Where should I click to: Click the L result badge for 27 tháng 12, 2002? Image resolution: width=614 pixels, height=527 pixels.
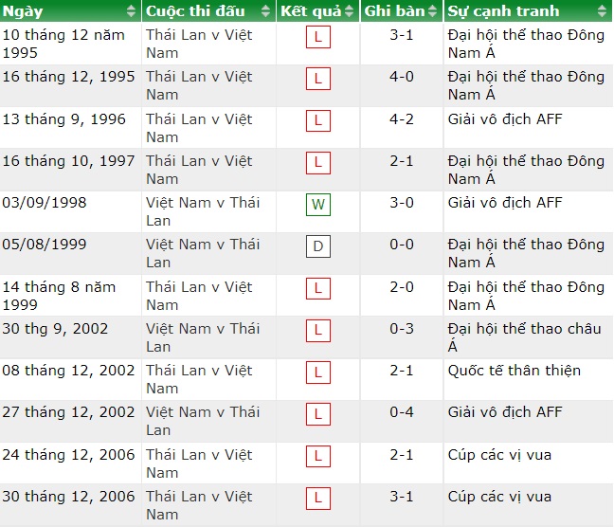318,415
